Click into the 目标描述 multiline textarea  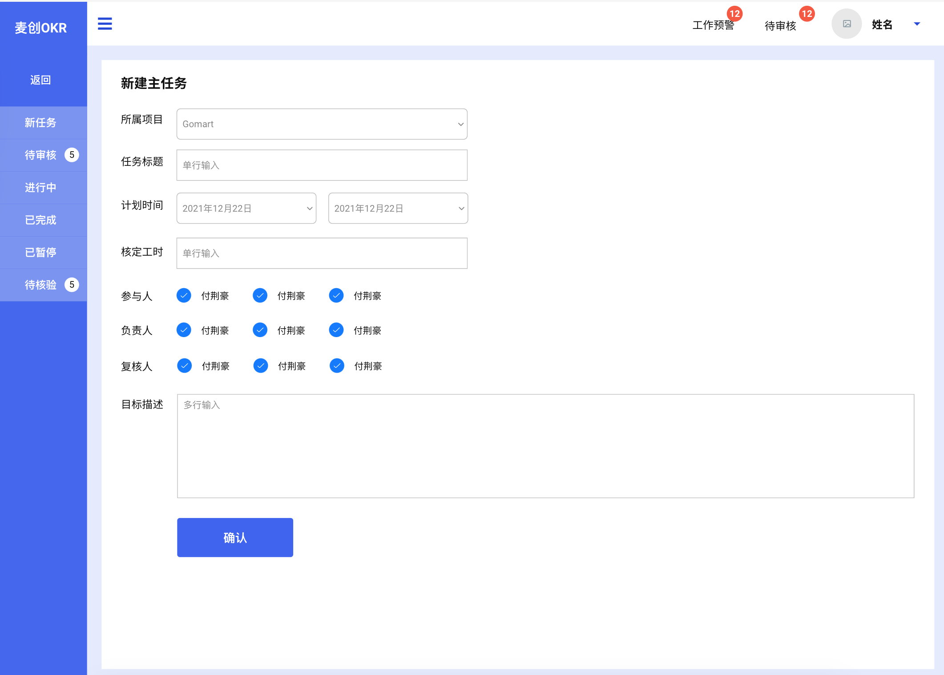pyautogui.click(x=545, y=446)
